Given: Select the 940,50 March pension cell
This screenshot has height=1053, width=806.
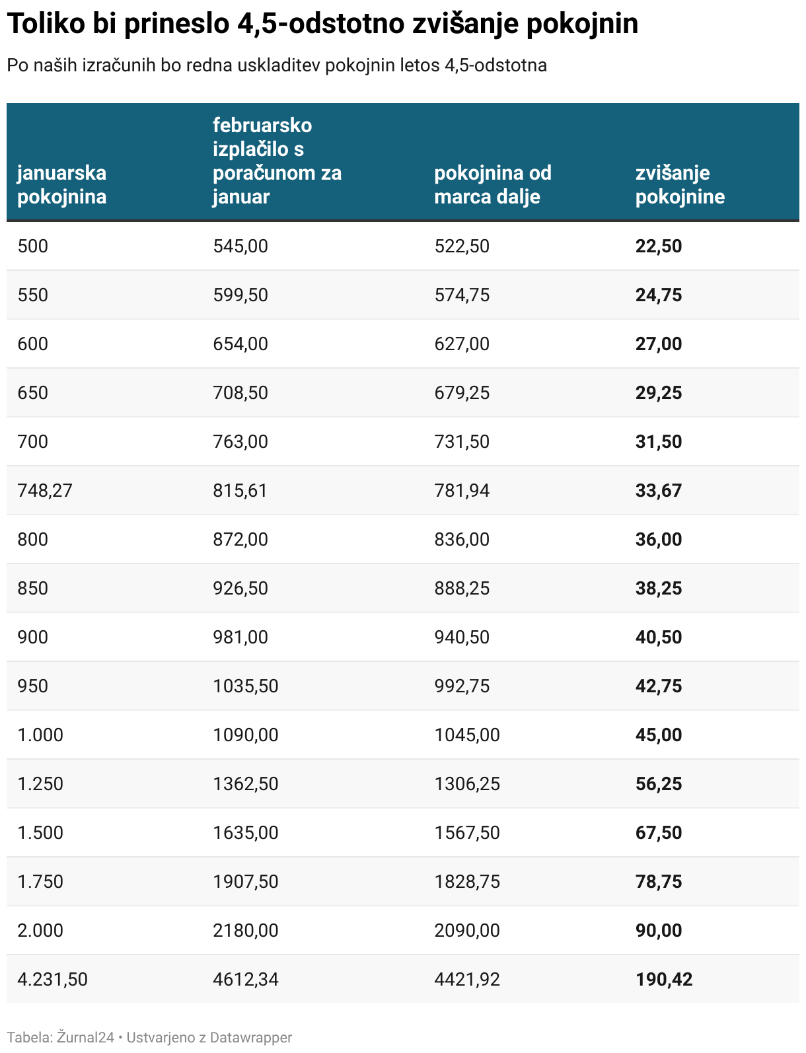Looking at the screenshot, I should point(462,637).
